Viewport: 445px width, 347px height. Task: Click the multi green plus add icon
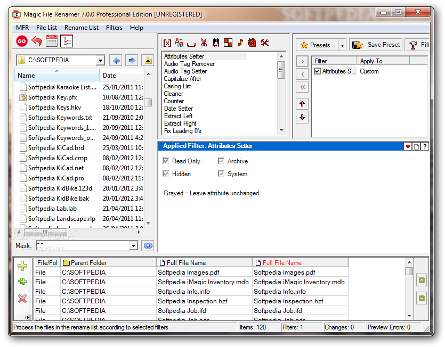click(22, 282)
